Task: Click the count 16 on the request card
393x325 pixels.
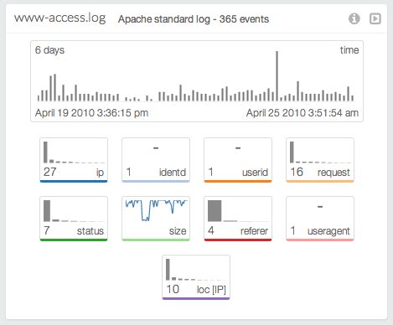Action: click(x=297, y=172)
